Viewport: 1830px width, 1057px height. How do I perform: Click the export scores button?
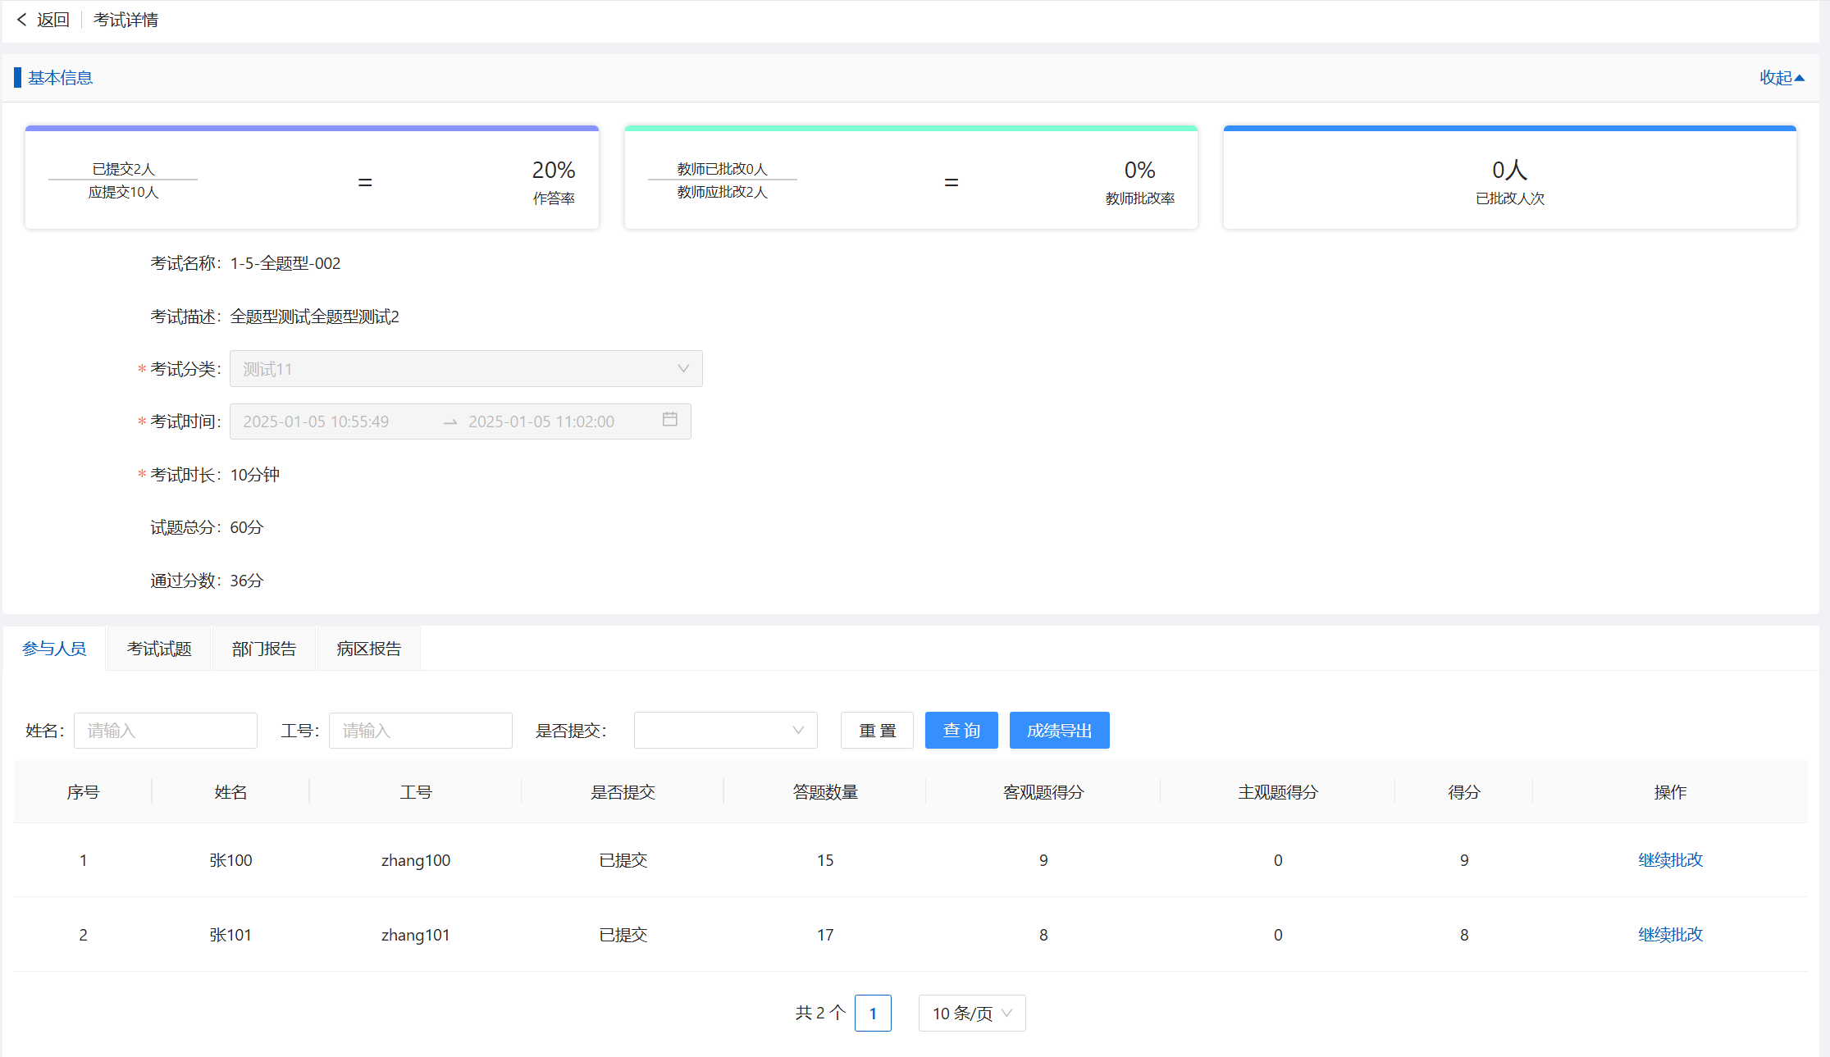(x=1059, y=731)
